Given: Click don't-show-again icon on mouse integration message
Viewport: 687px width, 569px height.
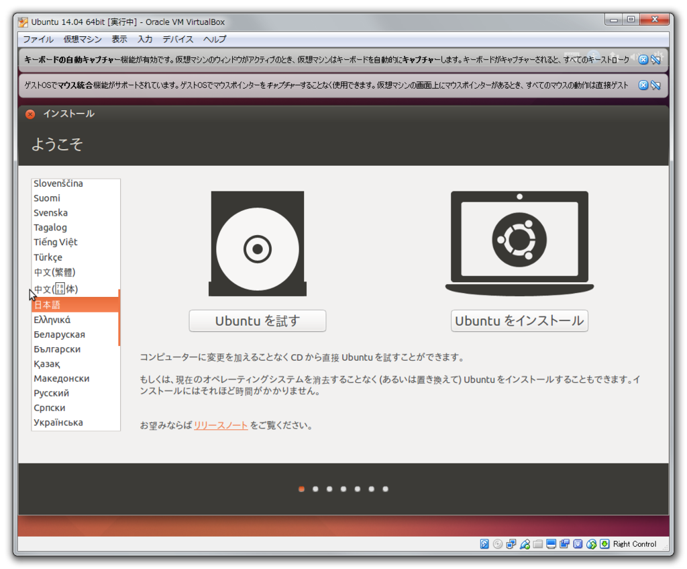Looking at the screenshot, I should click(656, 85).
